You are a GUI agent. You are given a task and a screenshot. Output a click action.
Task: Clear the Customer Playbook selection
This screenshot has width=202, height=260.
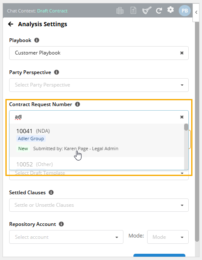point(182,53)
